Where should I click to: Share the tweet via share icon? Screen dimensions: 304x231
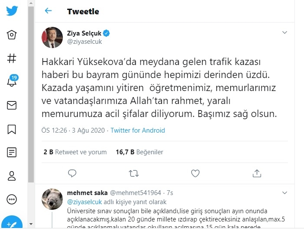[x=257, y=173]
